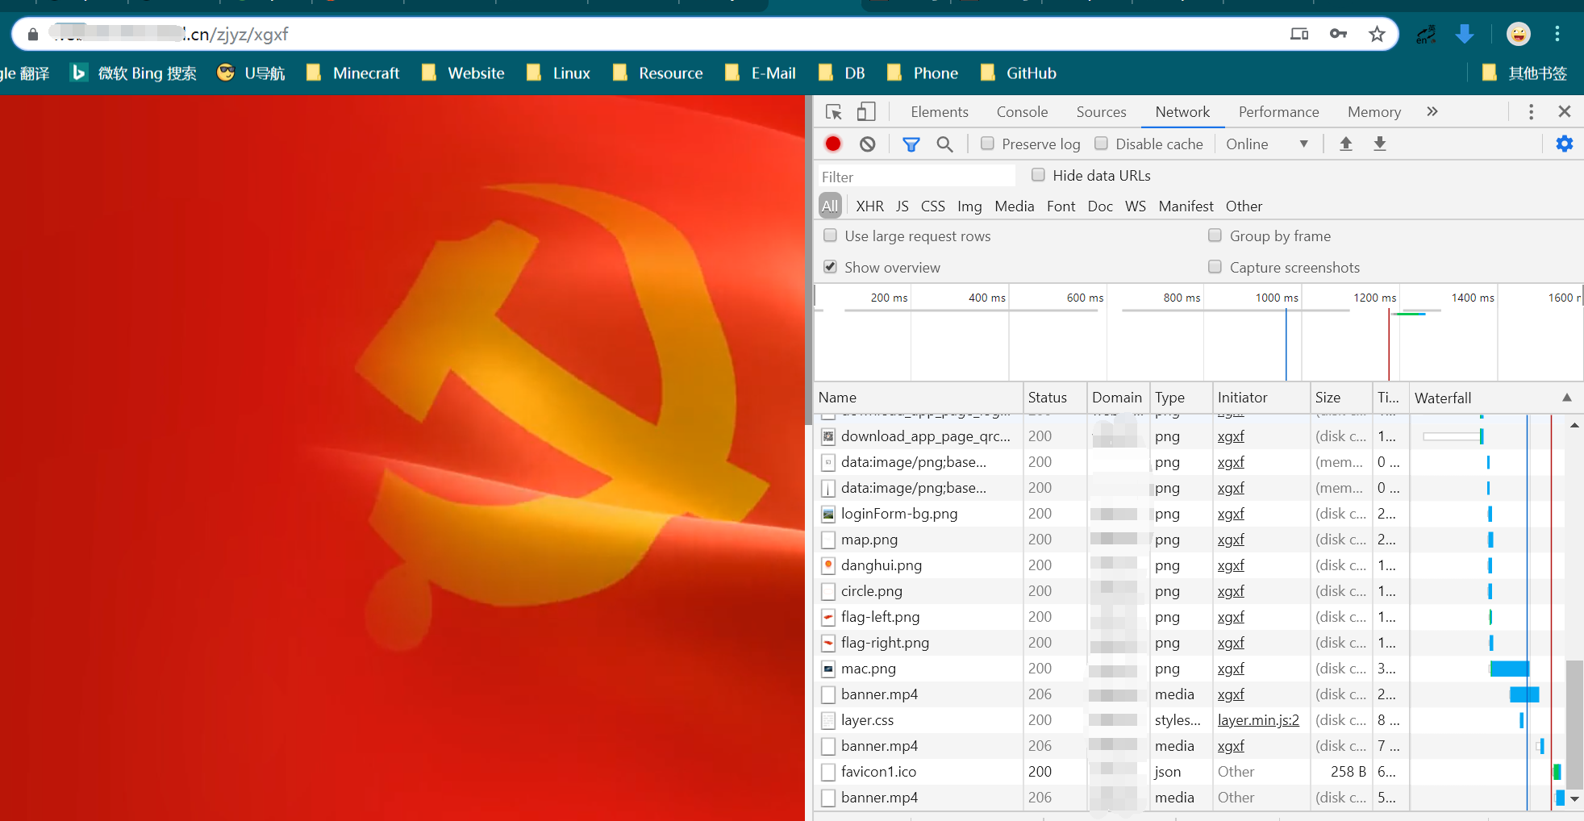
Task: Switch to the Memory tab
Action: click(x=1373, y=112)
